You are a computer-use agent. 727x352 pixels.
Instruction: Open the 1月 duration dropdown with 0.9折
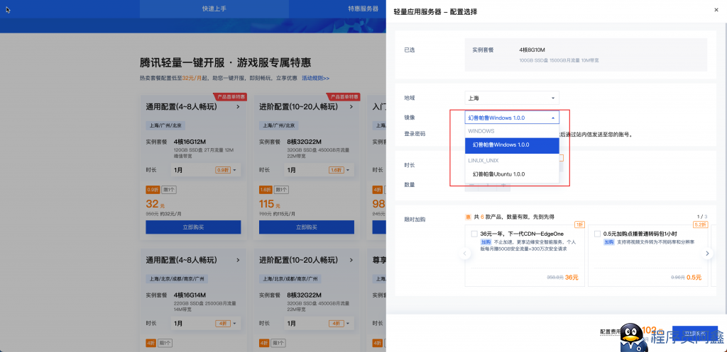pos(206,170)
